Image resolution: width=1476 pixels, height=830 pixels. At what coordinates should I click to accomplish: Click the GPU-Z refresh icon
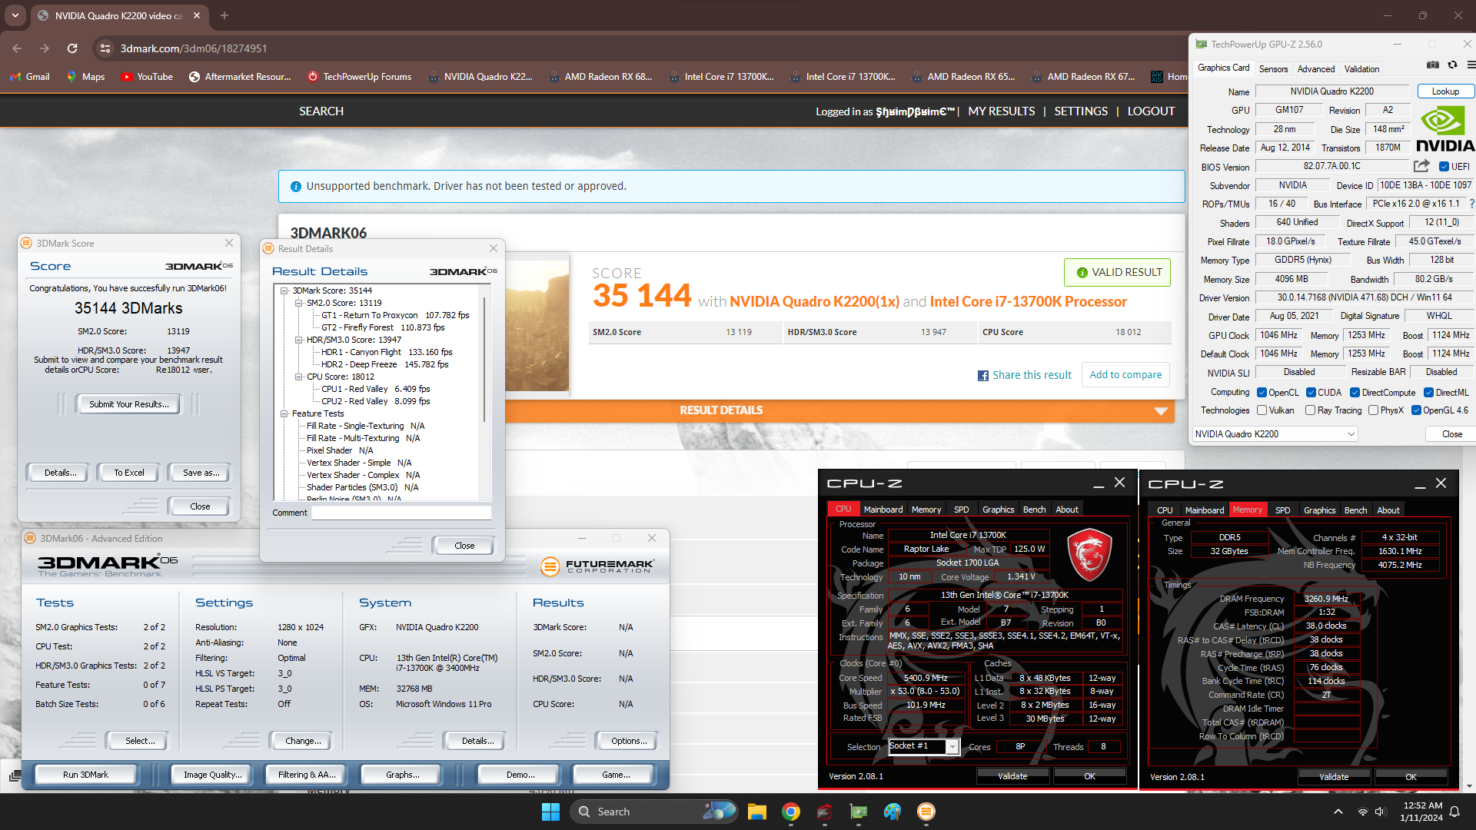tap(1452, 65)
